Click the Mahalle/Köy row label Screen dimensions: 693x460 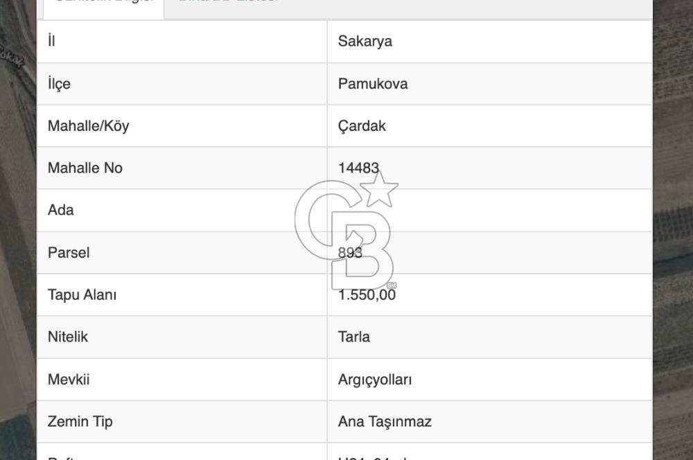(88, 126)
